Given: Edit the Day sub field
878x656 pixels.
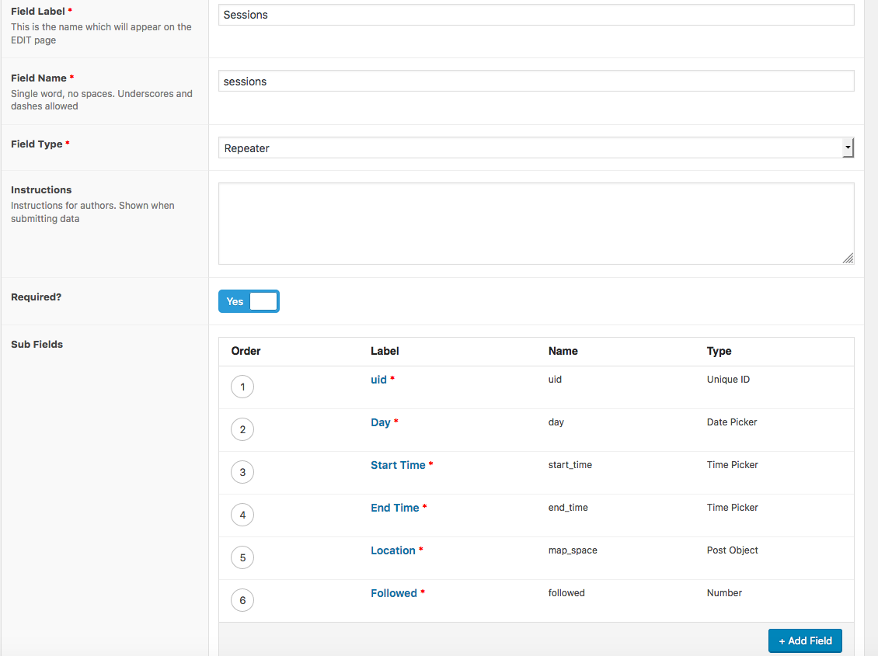Looking at the screenshot, I should pos(380,422).
